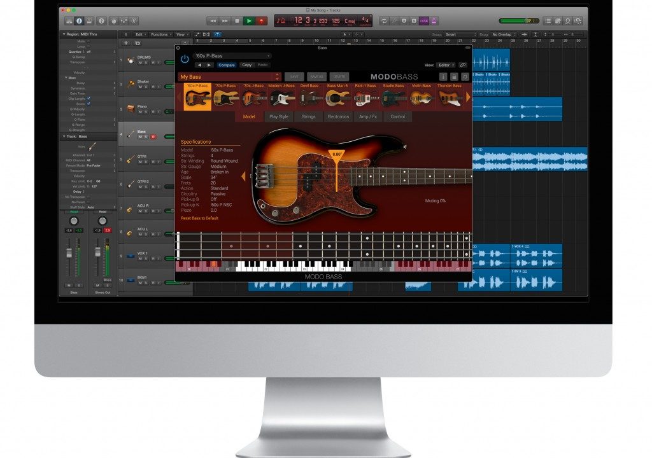Collapse the Track Bass inspector section
Screen dimensions: 652x458
[x=64, y=136]
